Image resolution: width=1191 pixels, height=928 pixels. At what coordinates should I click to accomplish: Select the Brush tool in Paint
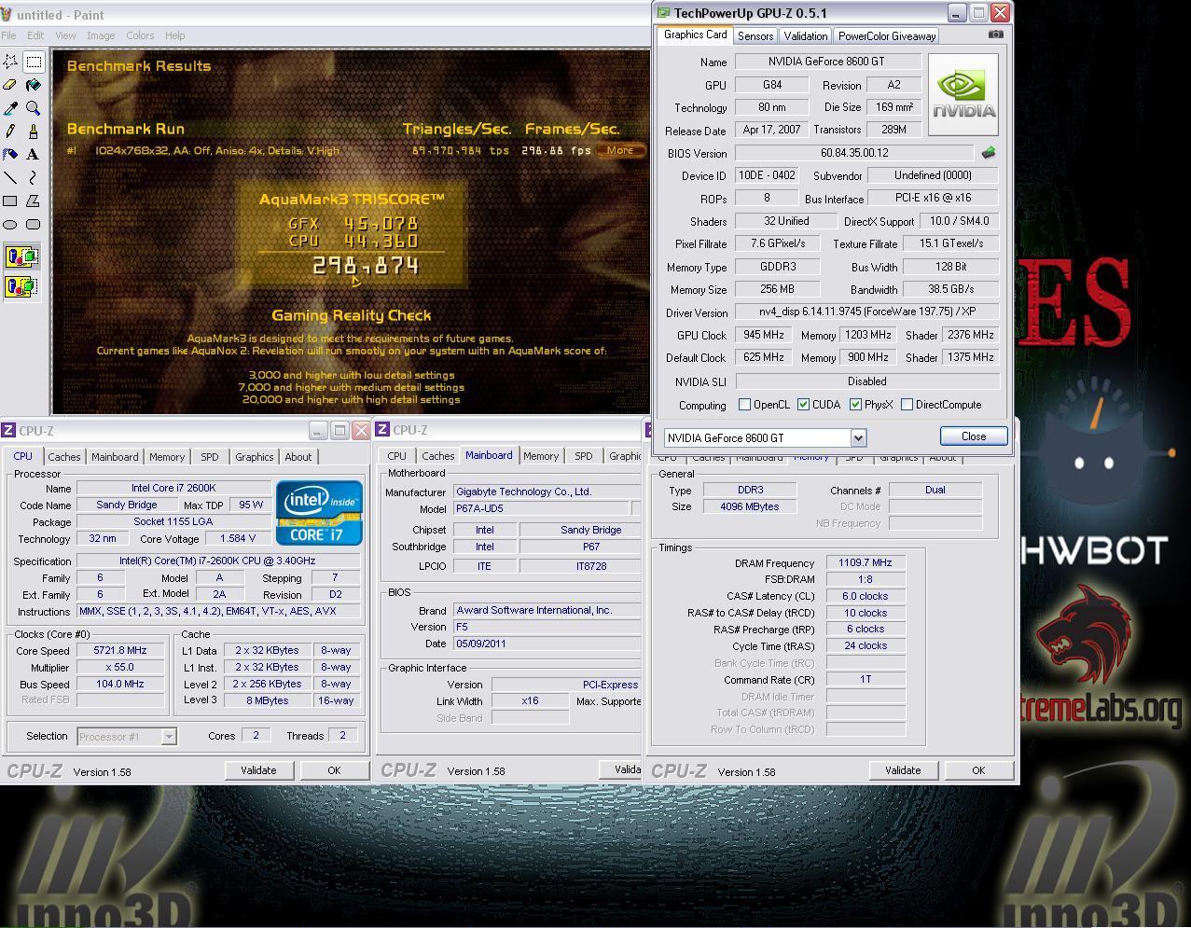coord(34,132)
